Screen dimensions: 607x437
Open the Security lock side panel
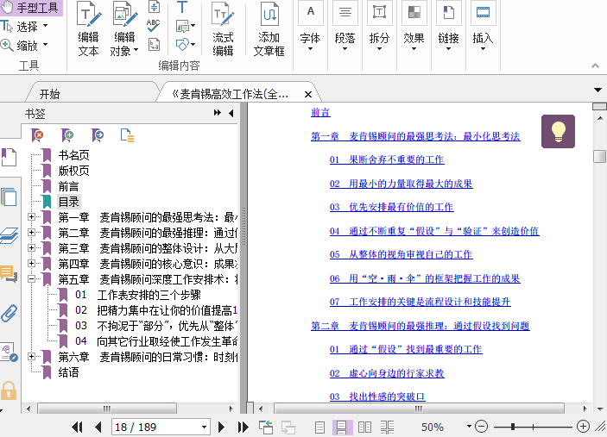pos(9,390)
